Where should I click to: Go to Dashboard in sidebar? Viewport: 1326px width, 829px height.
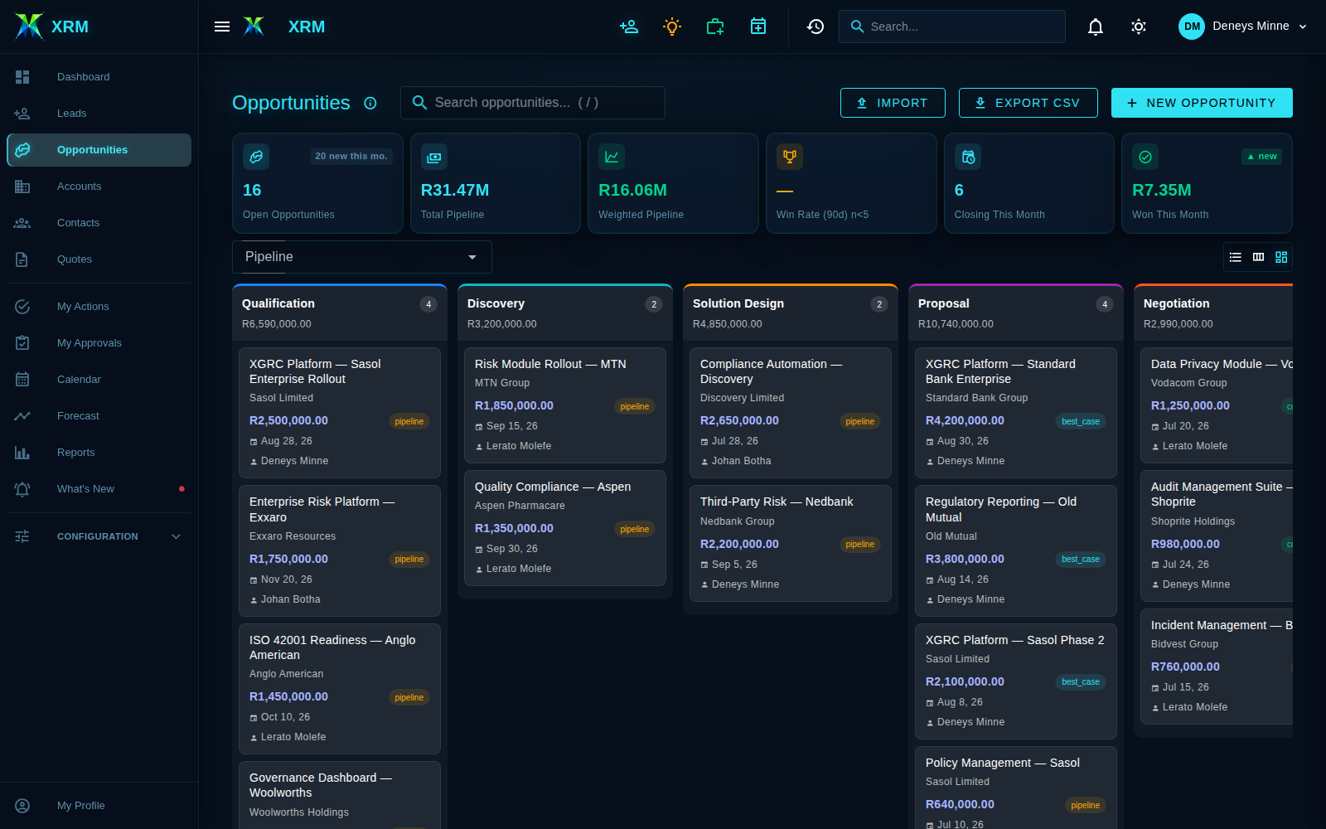[99, 77]
